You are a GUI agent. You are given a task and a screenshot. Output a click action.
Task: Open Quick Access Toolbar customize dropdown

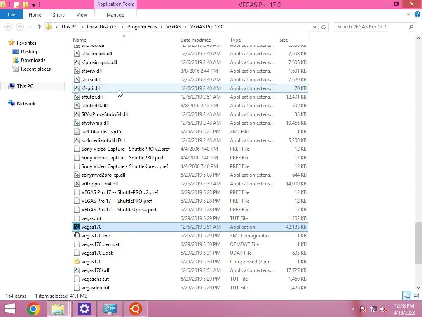(33, 5)
